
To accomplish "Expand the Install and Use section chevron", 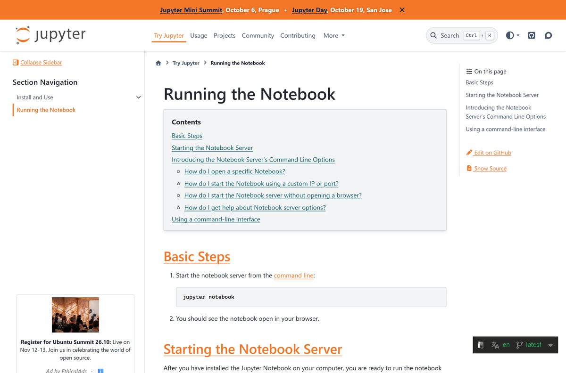I will pos(138,97).
